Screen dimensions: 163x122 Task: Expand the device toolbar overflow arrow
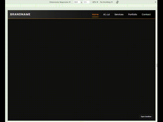pyautogui.click(x=156, y=2)
